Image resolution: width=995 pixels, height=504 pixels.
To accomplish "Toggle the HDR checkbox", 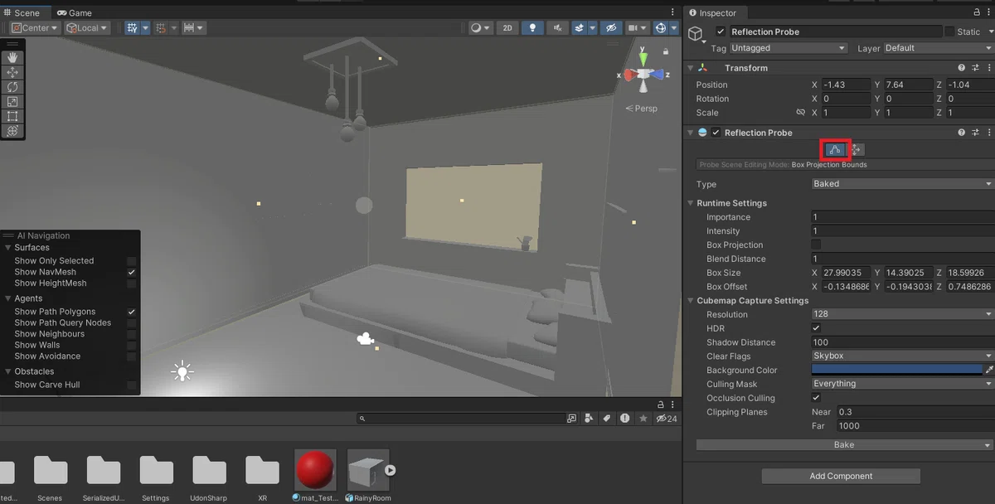I will [817, 328].
